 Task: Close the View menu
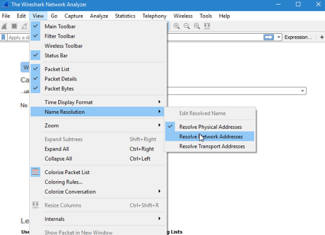38,16
